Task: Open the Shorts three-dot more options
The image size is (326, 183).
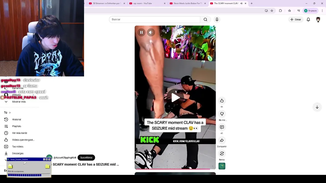Action: 201,32
